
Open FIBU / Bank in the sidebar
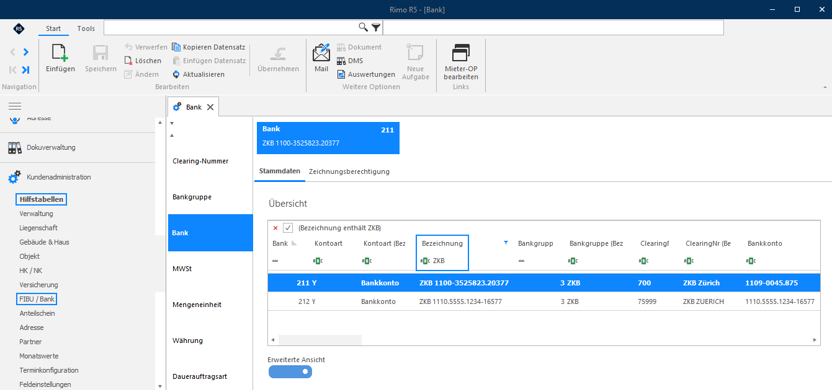pos(37,299)
